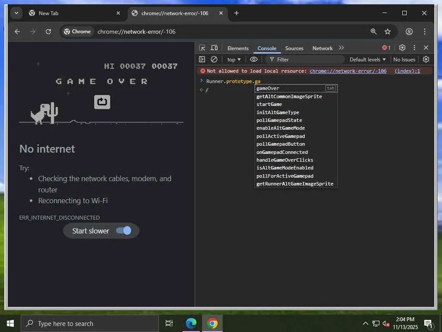This screenshot has width=442, height=332.
Task: Choose getAltCommonImageSprite suggestion
Action: tap(296, 96)
